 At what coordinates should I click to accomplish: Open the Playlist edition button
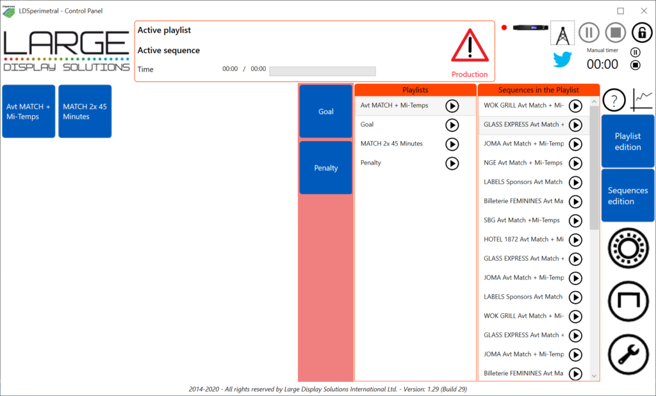[627, 142]
